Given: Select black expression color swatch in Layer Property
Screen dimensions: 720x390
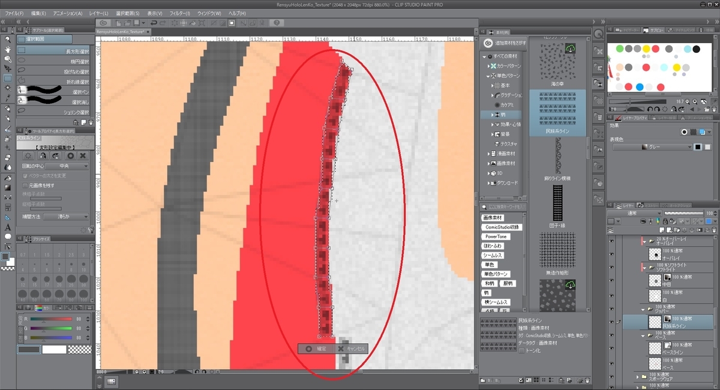Looking at the screenshot, I should (x=698, y=147).
